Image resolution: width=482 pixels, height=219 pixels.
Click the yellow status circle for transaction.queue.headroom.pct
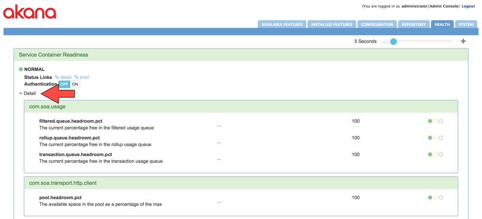[435, 155]
